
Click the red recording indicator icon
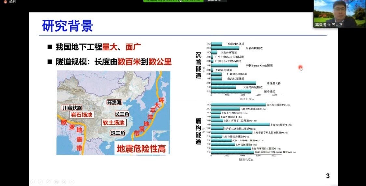pyautogui.click(x=5, y=2)
